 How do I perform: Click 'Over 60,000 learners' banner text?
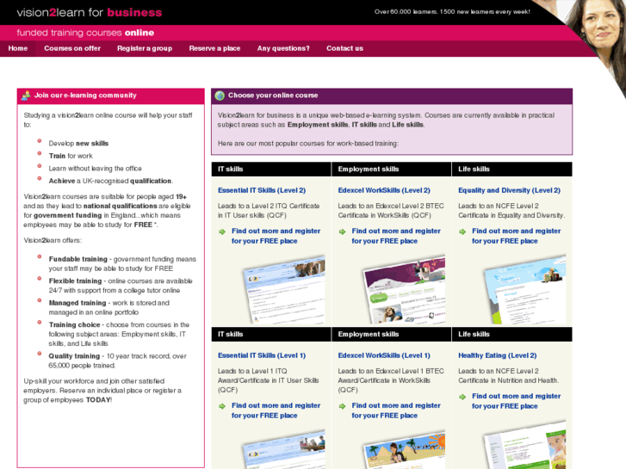(x=452, y=12)
